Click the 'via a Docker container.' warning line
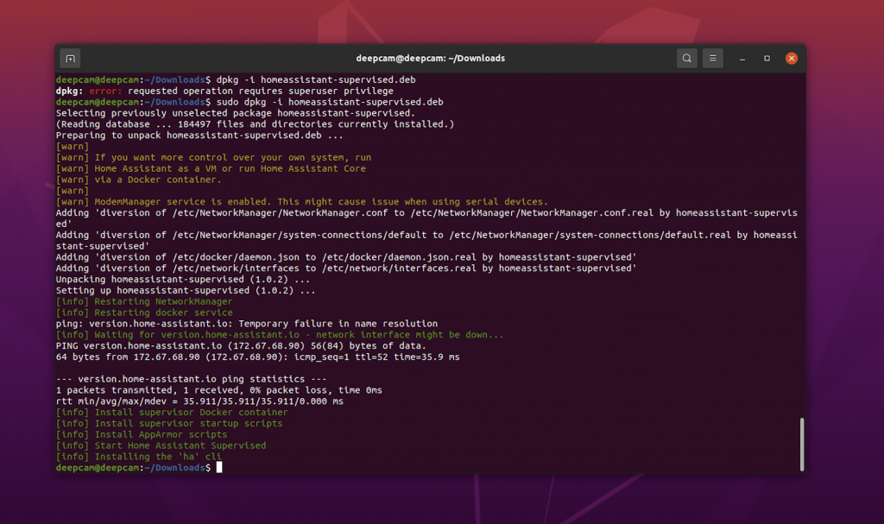 click(139, 180)
